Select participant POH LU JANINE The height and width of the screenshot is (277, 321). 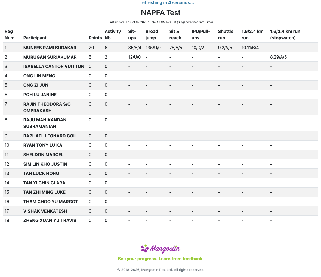40,95
